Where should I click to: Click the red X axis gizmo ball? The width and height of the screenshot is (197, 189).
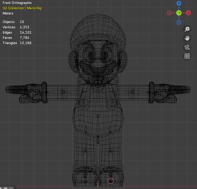[x=188, y=13]
